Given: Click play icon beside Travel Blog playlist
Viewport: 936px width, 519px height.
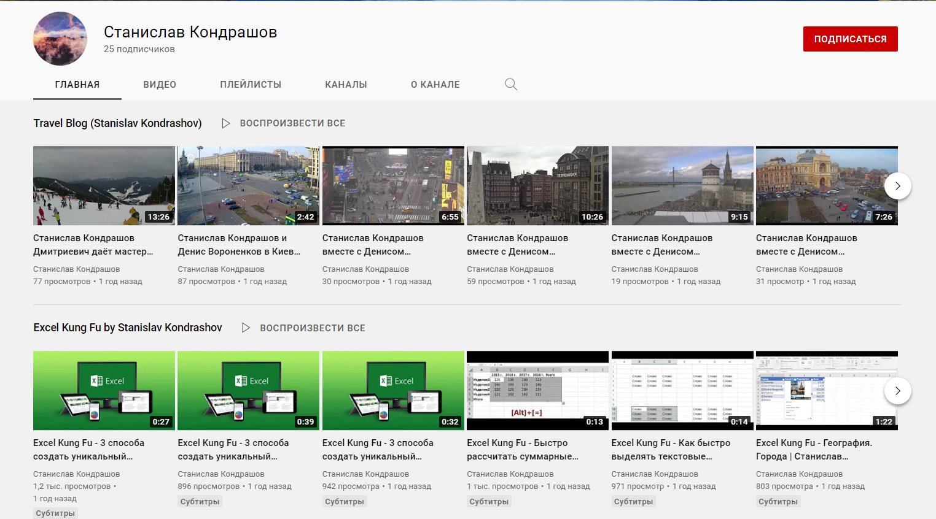Looking at the screenshot, I should pos(226,123).
